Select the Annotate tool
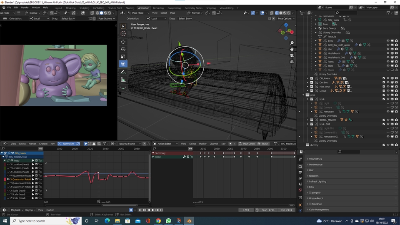Viewport: 400px width, 225px height. coord(123,72)
